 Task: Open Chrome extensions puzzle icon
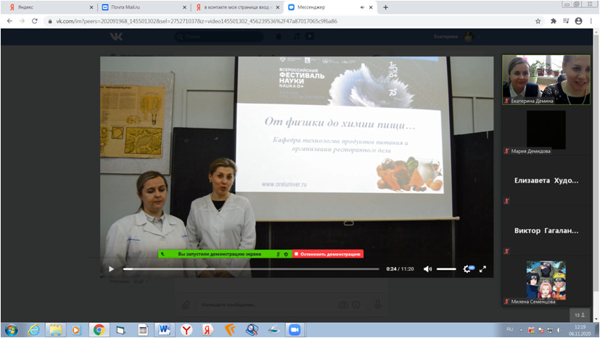(564, 21)
